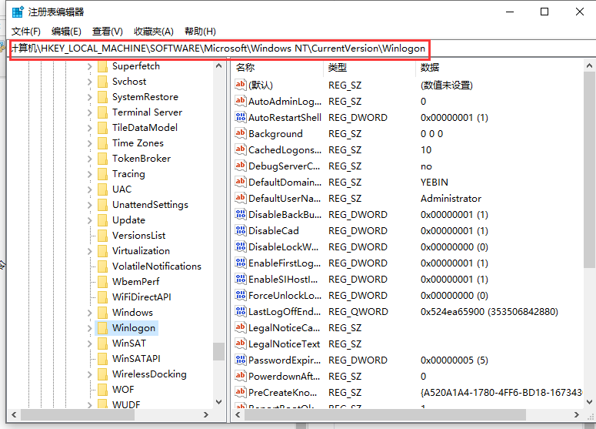The height and width of the screenshot is (429, 596).
Task: Click the AutoRestartShell DWORD value icon
Action: [241, 118]
